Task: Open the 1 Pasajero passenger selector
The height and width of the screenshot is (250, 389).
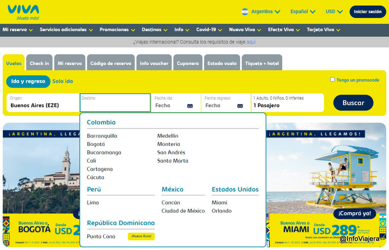Action: click(288, 103)
